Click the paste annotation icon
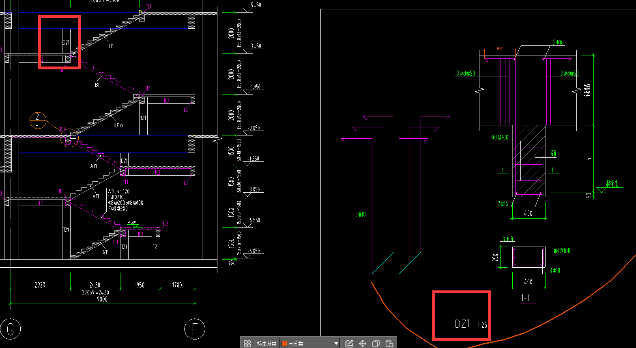This screenshot has width=636, height=348. point(389,344)
